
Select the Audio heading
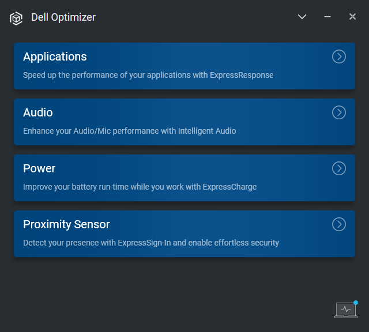click(x=38, y=112)
